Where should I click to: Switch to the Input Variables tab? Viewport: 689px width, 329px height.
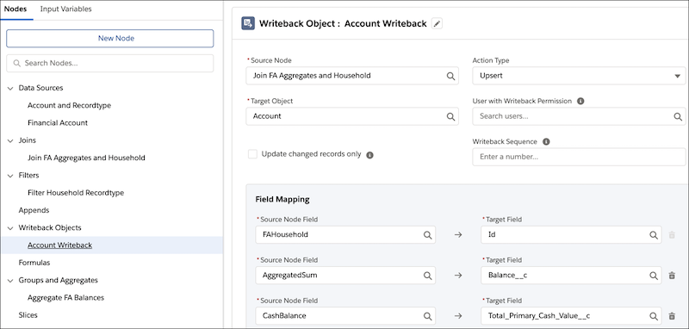pos(66,9)
